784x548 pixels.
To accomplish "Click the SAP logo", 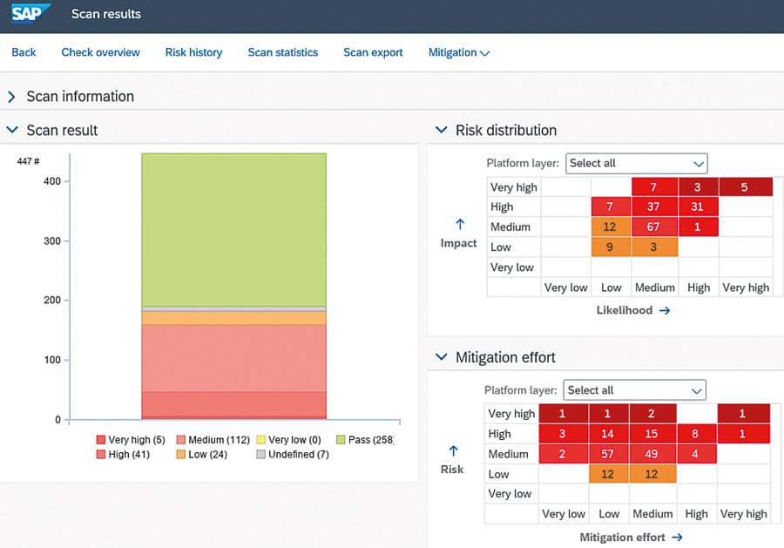I will click(x=31, y=15).
